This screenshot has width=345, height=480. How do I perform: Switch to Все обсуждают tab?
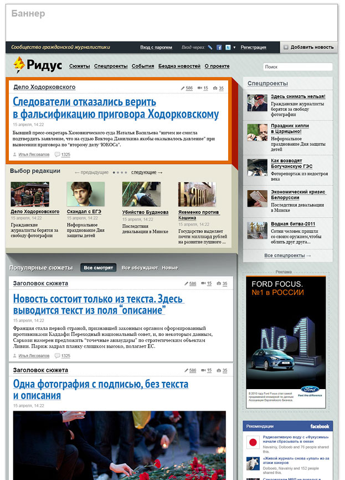138,268
